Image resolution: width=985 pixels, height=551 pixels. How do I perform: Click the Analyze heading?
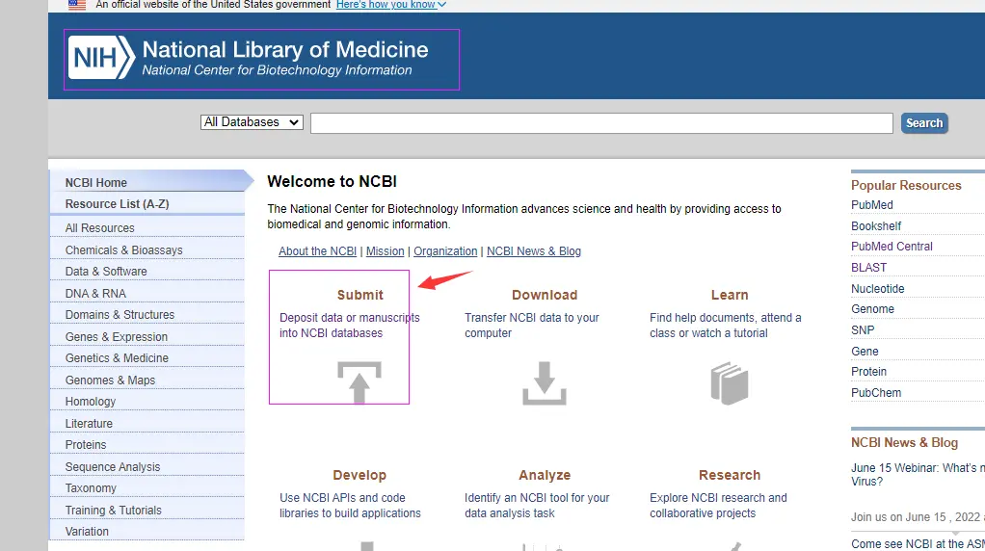pyautogui.click(x=545, y=475)
